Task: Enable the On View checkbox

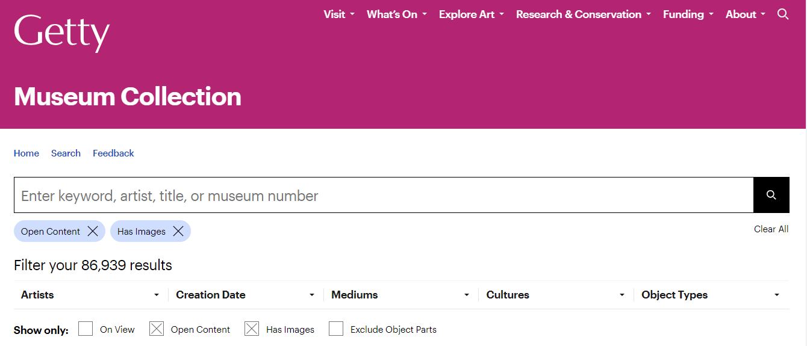Action: point(86,329)
